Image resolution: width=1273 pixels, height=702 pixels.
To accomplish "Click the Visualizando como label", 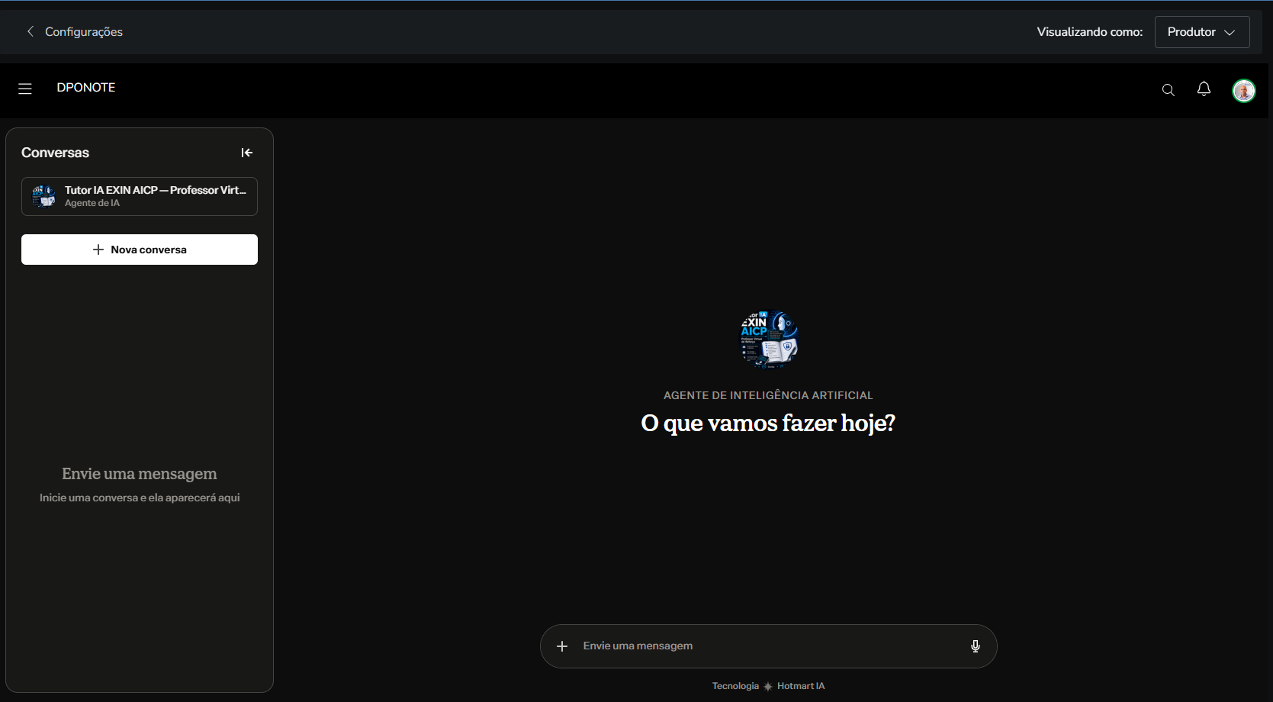I will coord(1090,32).
